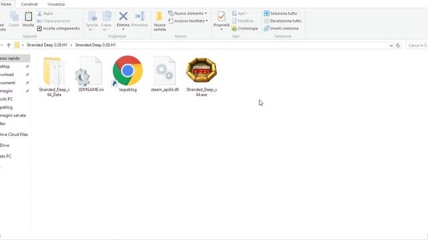Open the Proprietà icon
The image size is (428, 240).
coord(221,17)
